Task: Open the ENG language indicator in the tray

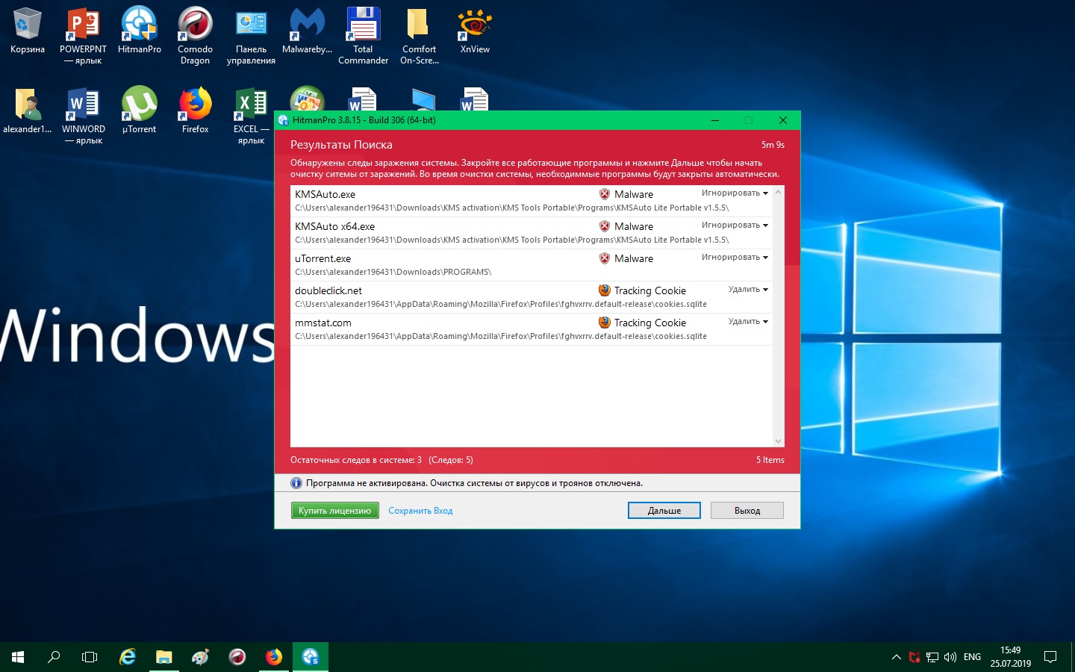Action: tap(972, 657)
